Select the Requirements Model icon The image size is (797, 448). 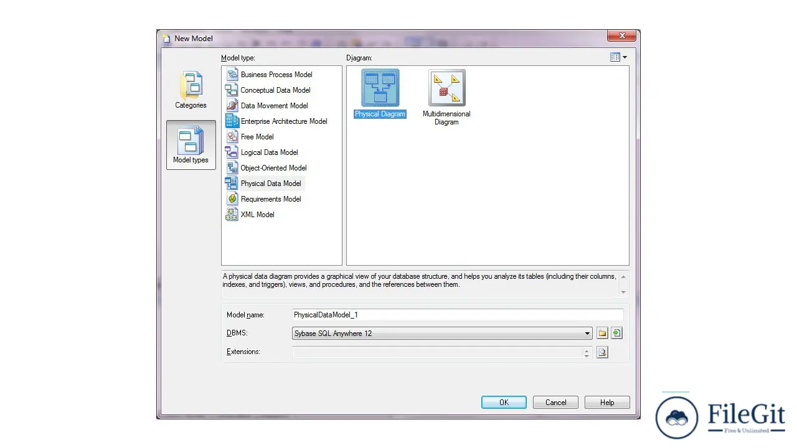coord(232,198)
